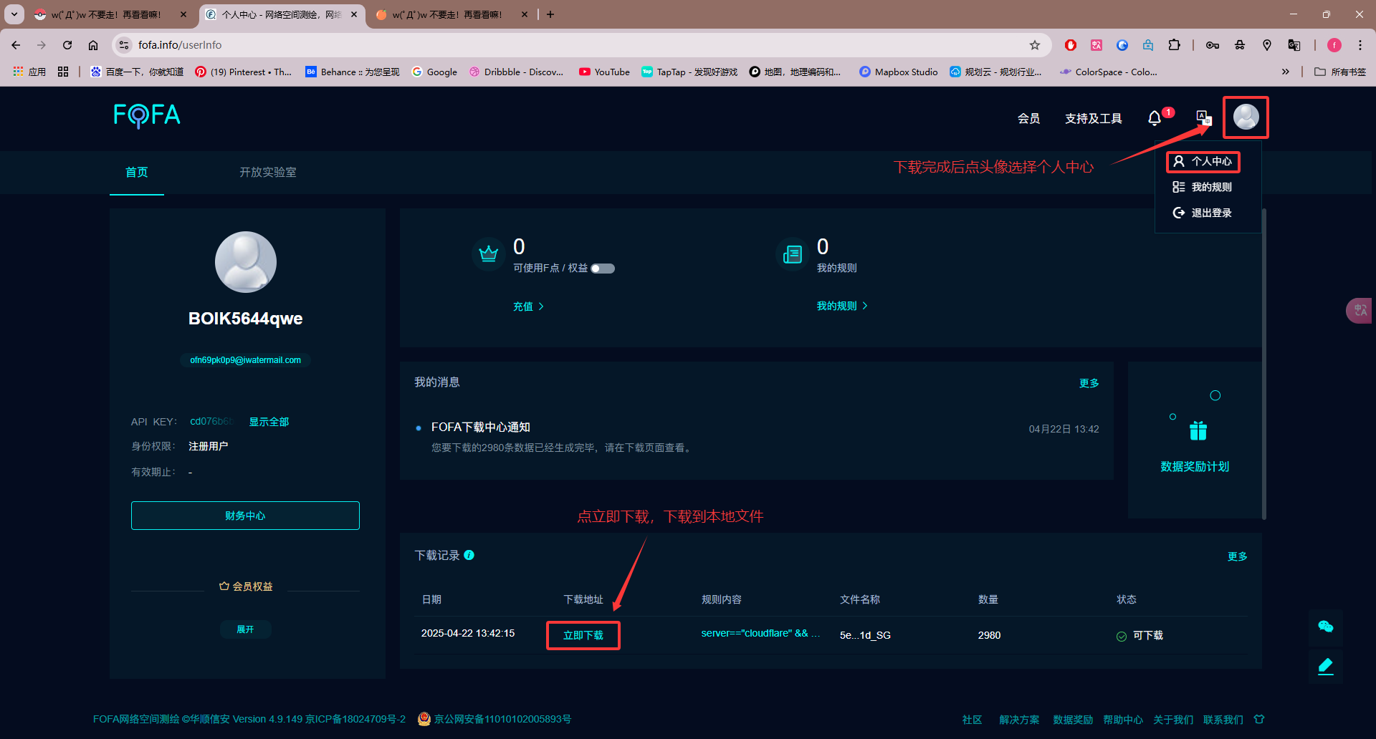Viewport: 1376px width, 739px height.
Task: Click the notification bell icon
Action: [1154, 118]
